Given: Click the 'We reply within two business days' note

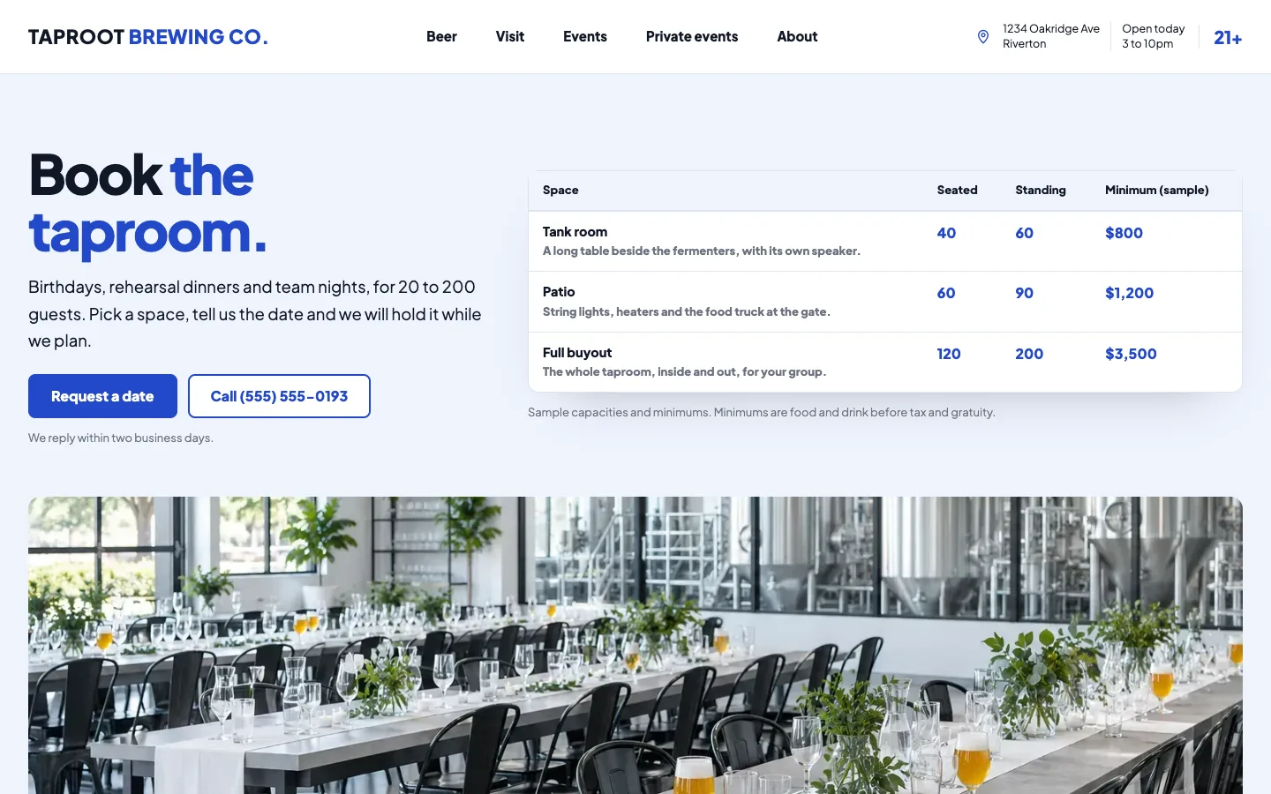Looking at the screenshot, I should click(x=121, y=438).
